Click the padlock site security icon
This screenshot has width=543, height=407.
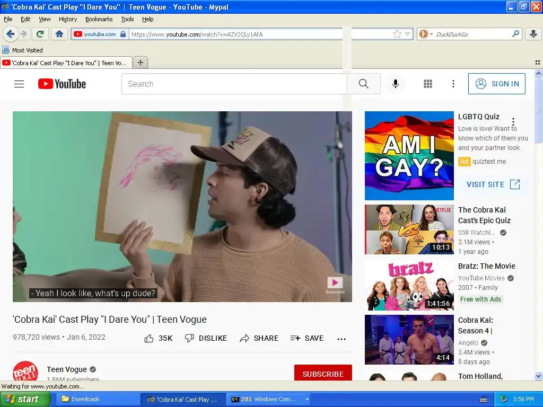coord(123,34)
